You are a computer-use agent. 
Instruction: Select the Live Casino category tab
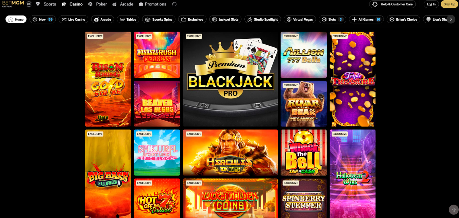click(x=73, y=19)
